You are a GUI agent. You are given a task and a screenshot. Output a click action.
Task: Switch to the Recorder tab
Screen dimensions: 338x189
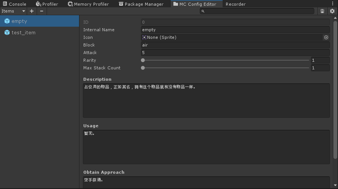(235, 4)
